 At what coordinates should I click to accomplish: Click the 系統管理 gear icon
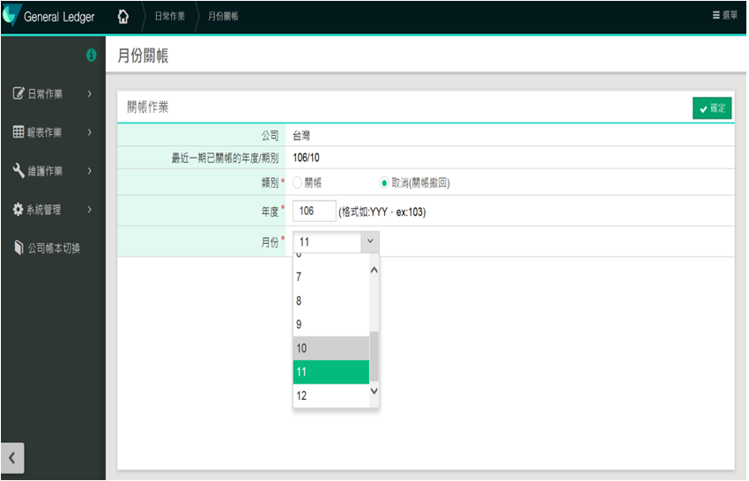(19, 210)
